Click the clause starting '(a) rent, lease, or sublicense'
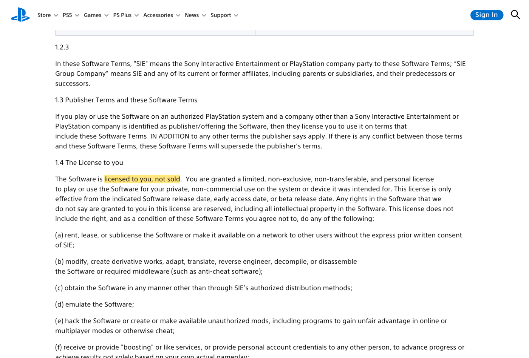 pos(258,240)
